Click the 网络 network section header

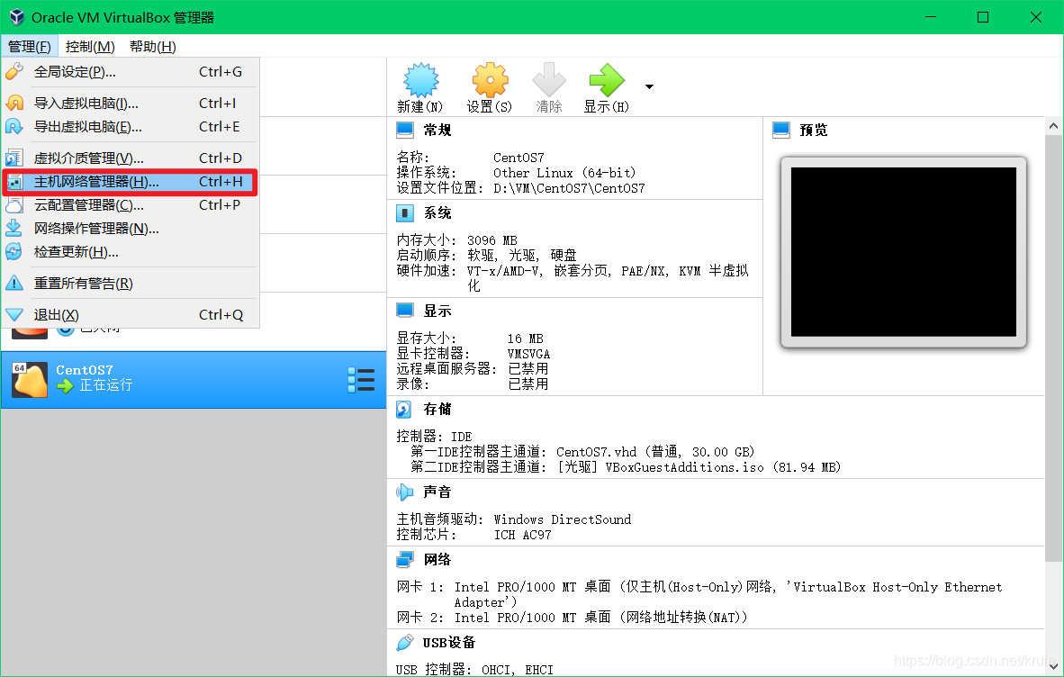click(437, 560)
